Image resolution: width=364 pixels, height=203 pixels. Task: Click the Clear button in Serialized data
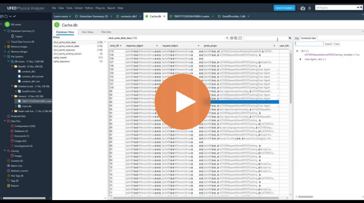click(x=337, y=44)
